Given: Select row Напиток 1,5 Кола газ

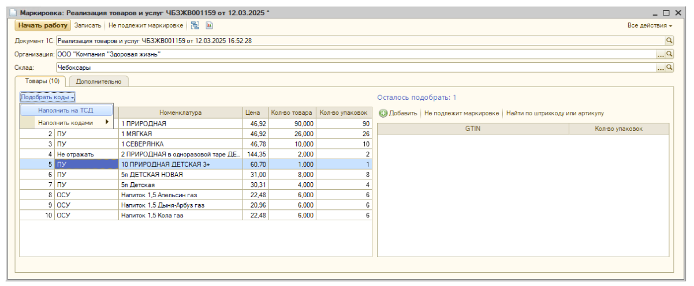Looking at the screenshot, I should click(x=196, y=215).
